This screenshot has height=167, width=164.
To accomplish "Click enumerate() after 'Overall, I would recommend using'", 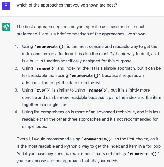I will click(x=97, y=139).
